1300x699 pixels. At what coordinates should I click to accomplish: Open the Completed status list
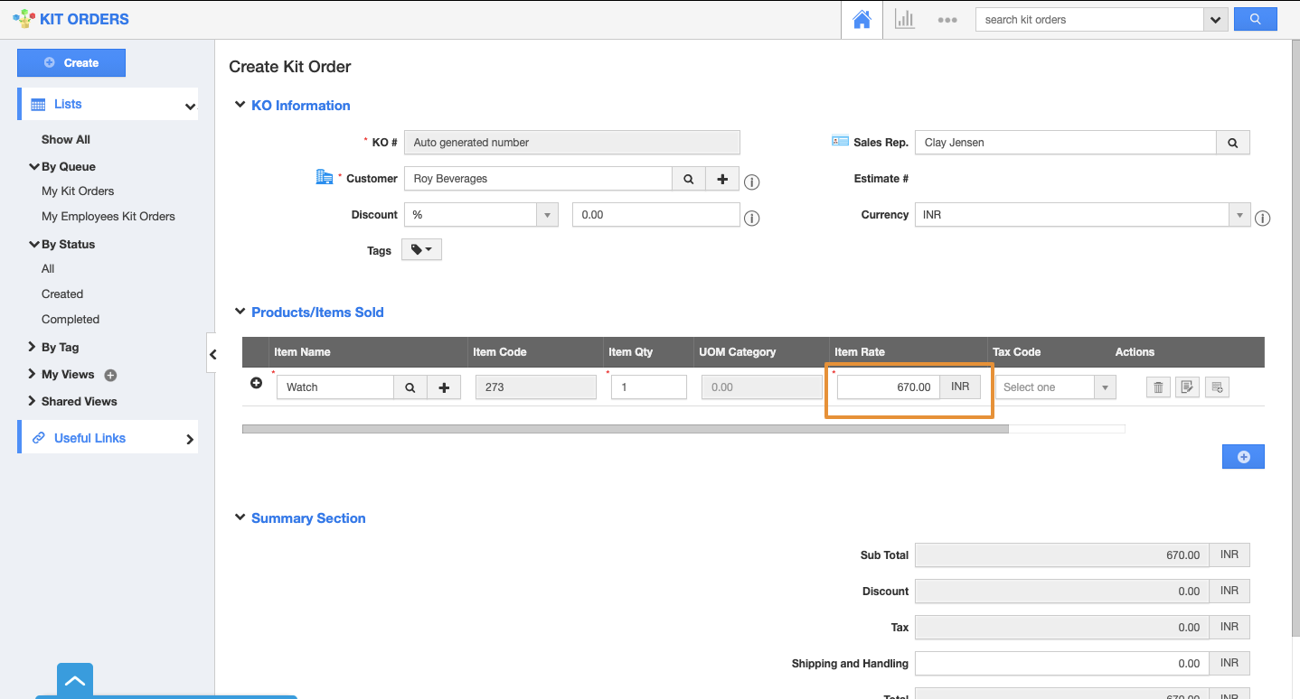70,319
